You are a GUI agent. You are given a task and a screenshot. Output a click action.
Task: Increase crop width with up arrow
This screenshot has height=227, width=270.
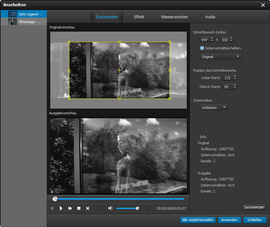[x=212, y=38]
